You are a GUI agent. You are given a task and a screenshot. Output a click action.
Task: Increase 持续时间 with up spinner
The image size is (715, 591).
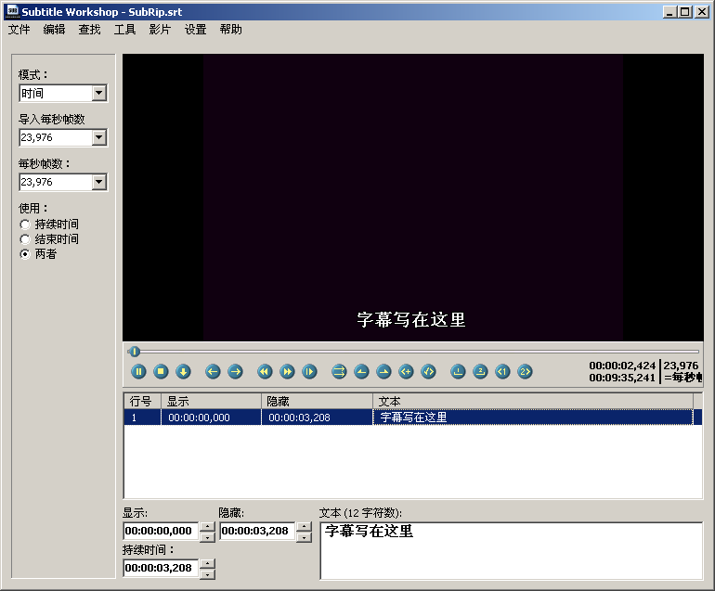(x=207, y=564)
